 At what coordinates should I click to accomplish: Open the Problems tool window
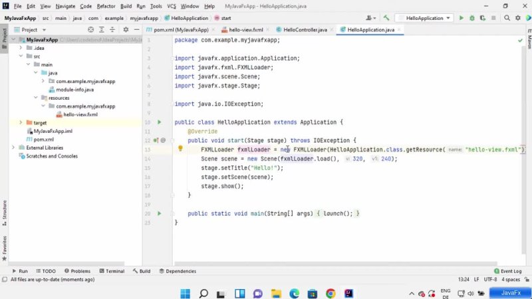[77, 271]
